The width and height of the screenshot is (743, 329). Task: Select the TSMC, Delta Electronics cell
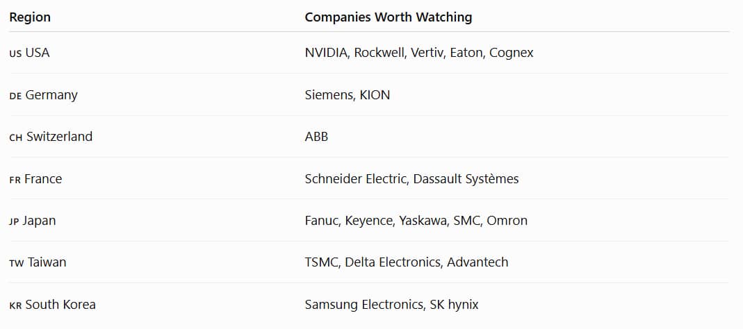407,262
